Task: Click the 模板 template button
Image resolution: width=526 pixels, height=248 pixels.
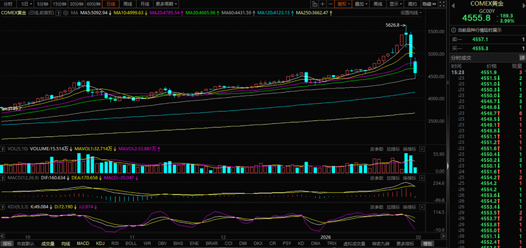Action: pos(428,244)
